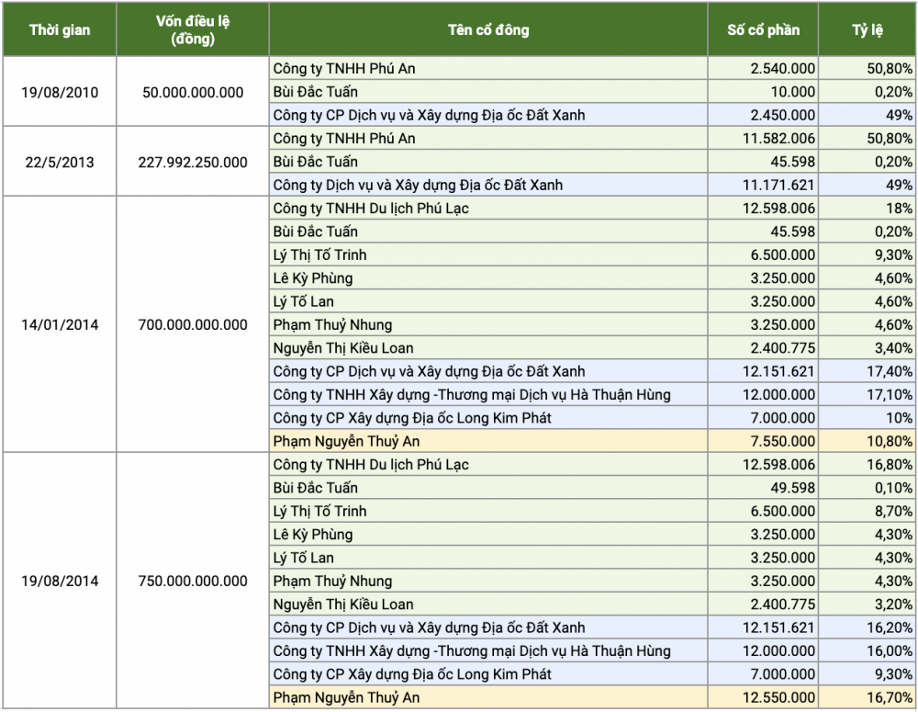The height and width of the screenshot is (712, 918).
Task: Select 'Công ty TNHH Du lịch Phú Lạc' in the 18% row
Action: click(371, 208)
